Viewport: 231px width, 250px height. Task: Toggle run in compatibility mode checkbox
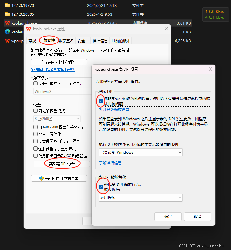(x=35, y=83)
